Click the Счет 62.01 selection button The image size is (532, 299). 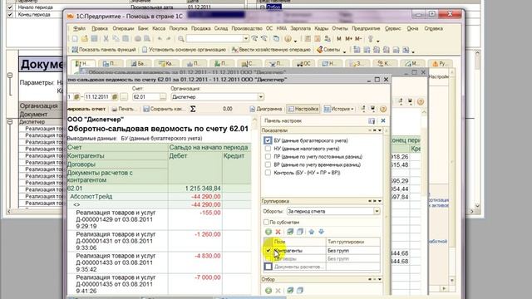163,97
